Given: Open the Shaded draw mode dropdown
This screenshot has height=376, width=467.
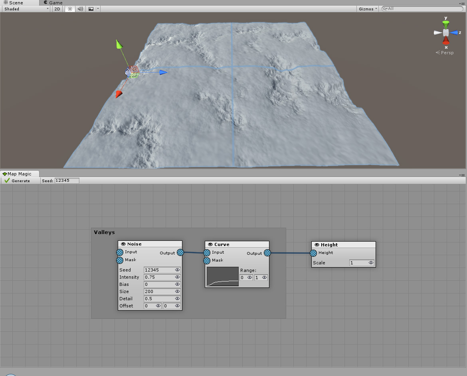Looking at the screenshot, I should (x=25, y=8).
